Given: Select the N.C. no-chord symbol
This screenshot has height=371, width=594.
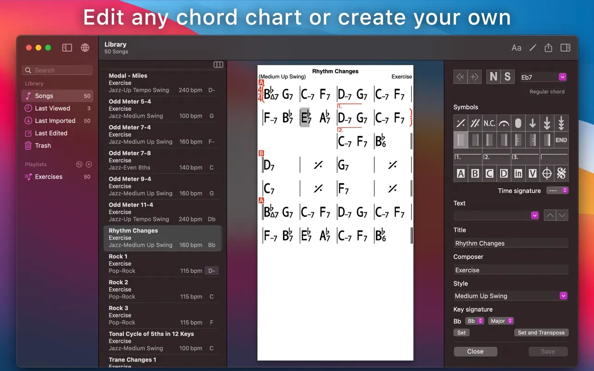Looking at the screenshot, I should click(x=489, y=123).
